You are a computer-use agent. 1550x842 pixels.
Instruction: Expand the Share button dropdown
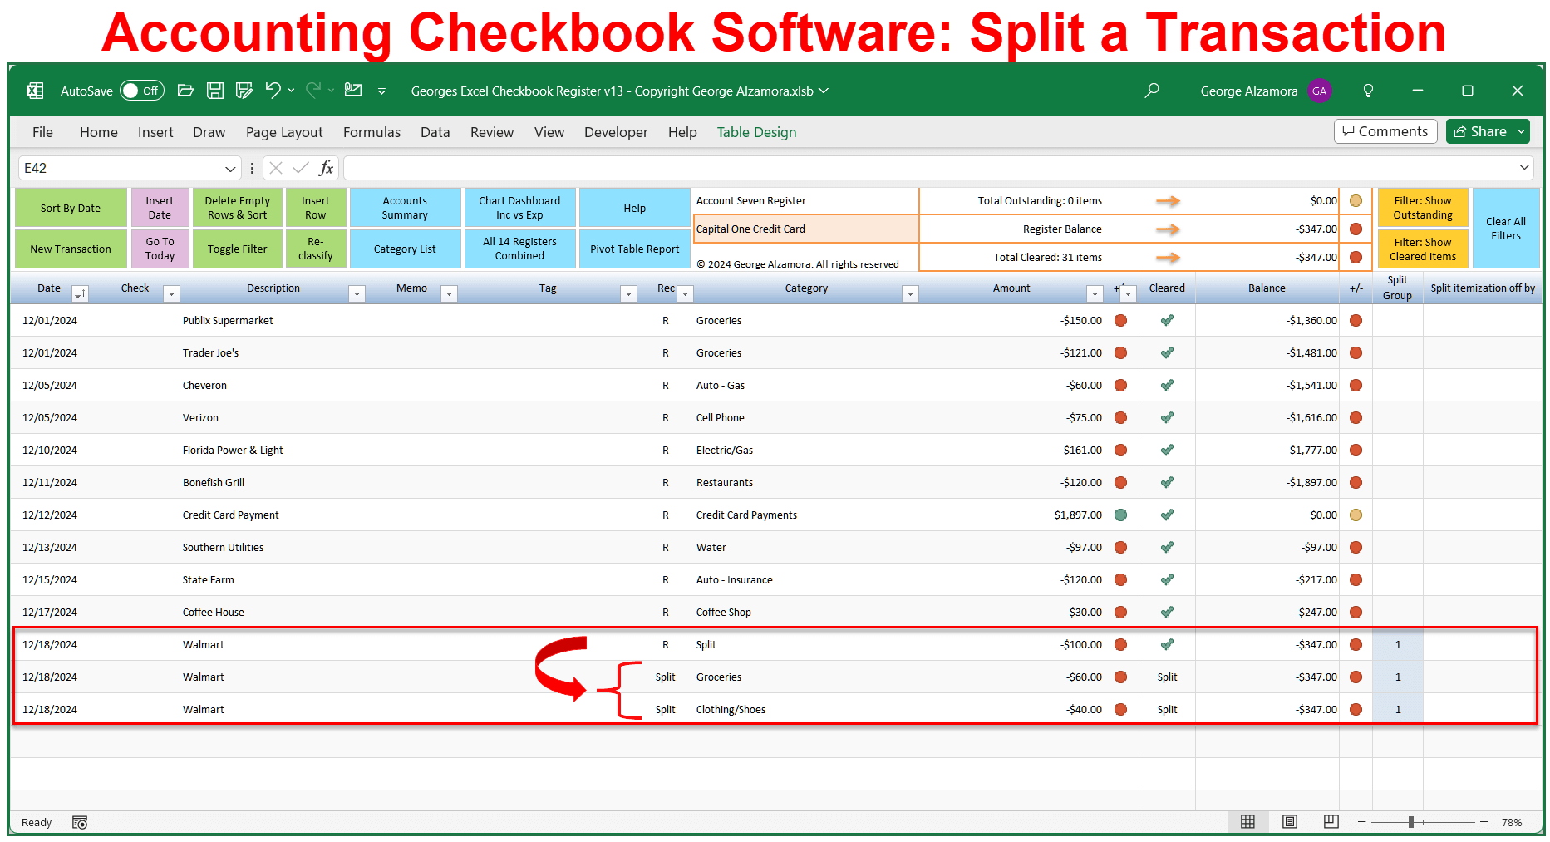1519,131
